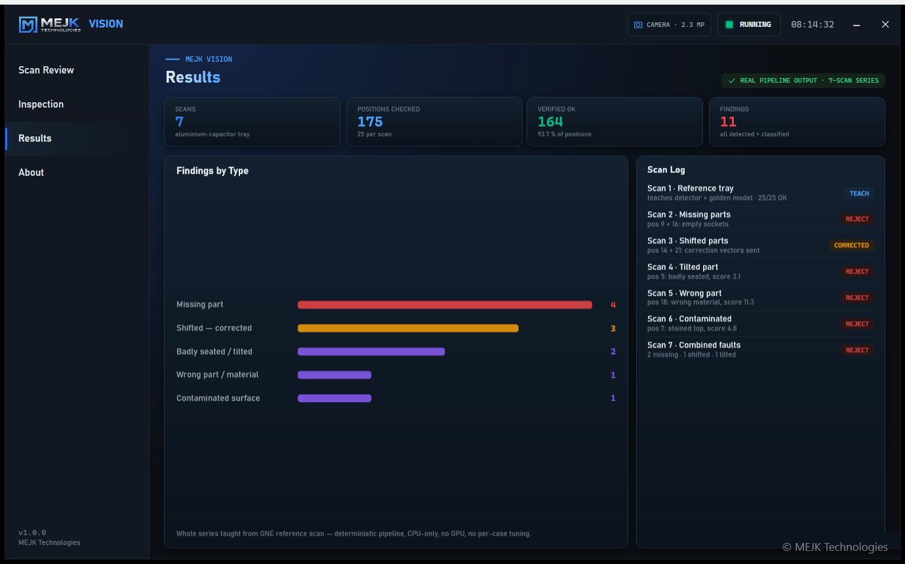
Task: Click the pos 18: wrong material detail text
Action: tap(700, 302)
